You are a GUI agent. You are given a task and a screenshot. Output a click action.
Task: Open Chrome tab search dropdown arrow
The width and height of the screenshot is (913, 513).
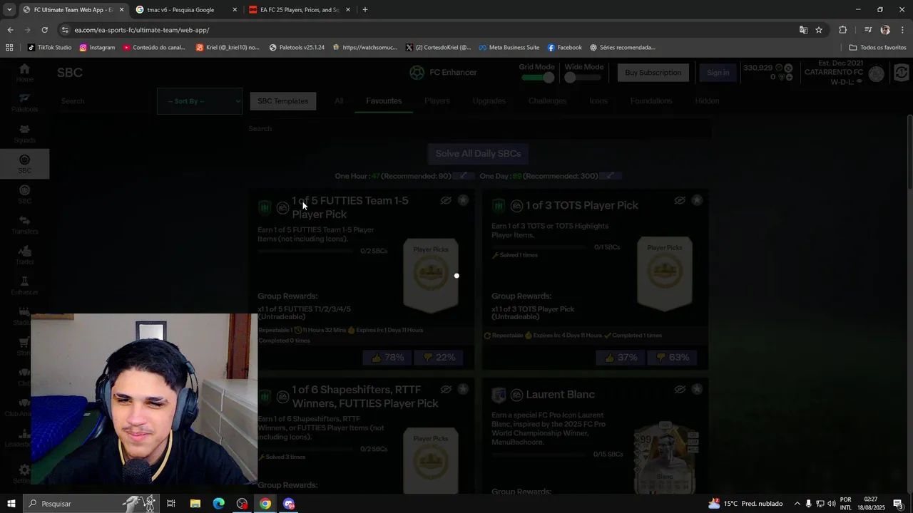9,9
